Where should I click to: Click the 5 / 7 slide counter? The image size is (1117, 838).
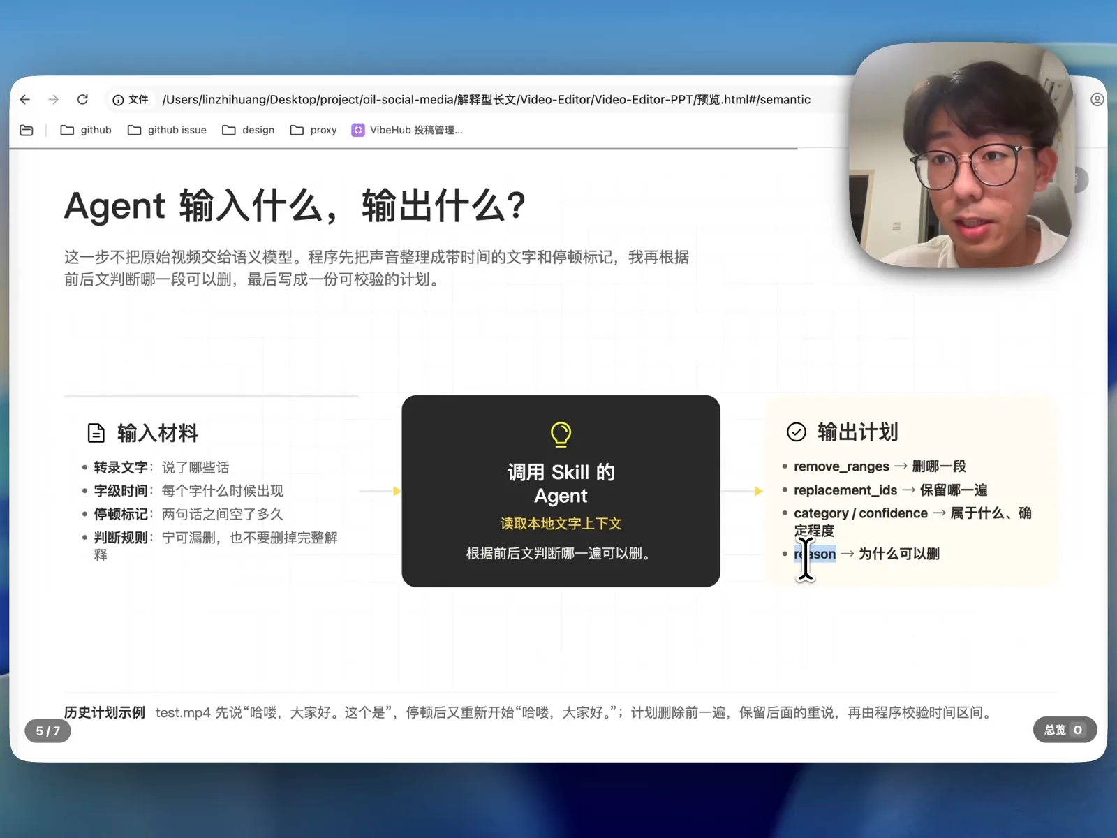pos(48,730)
